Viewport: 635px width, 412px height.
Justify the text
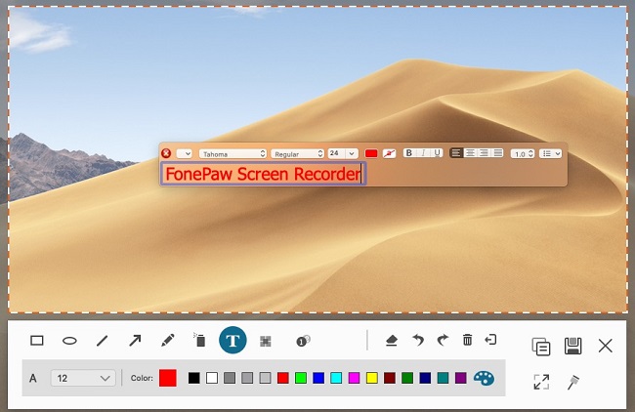click(497, 153)
